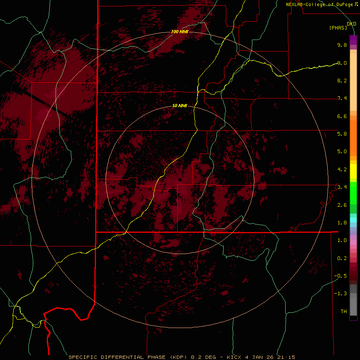This screenshot has width=360, height=360.
Task: Click the [PHAS] units label
Action: pos(338,28)
